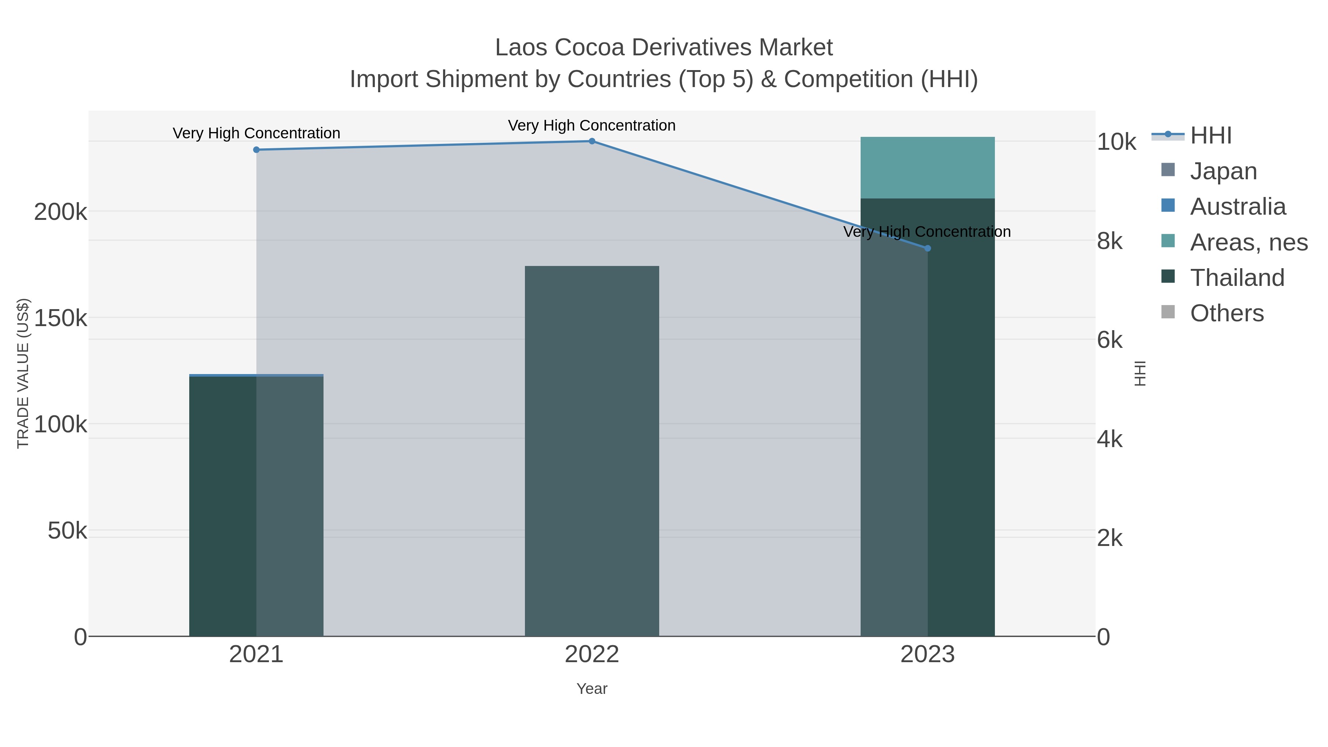This screenshot has height=747, width=1328.
Task: Click the 2023 x-axis label
Action: point(927,655)
